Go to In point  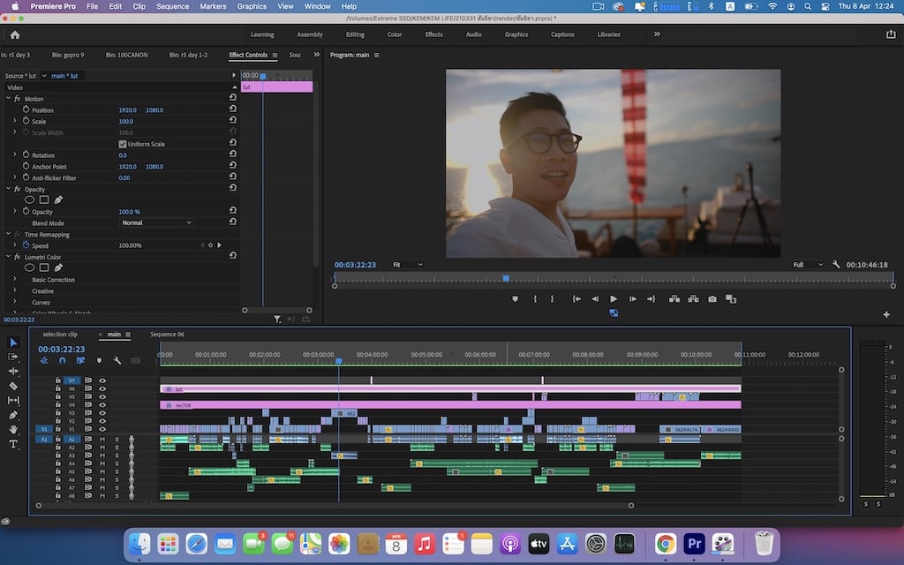[x=576, y=298]
